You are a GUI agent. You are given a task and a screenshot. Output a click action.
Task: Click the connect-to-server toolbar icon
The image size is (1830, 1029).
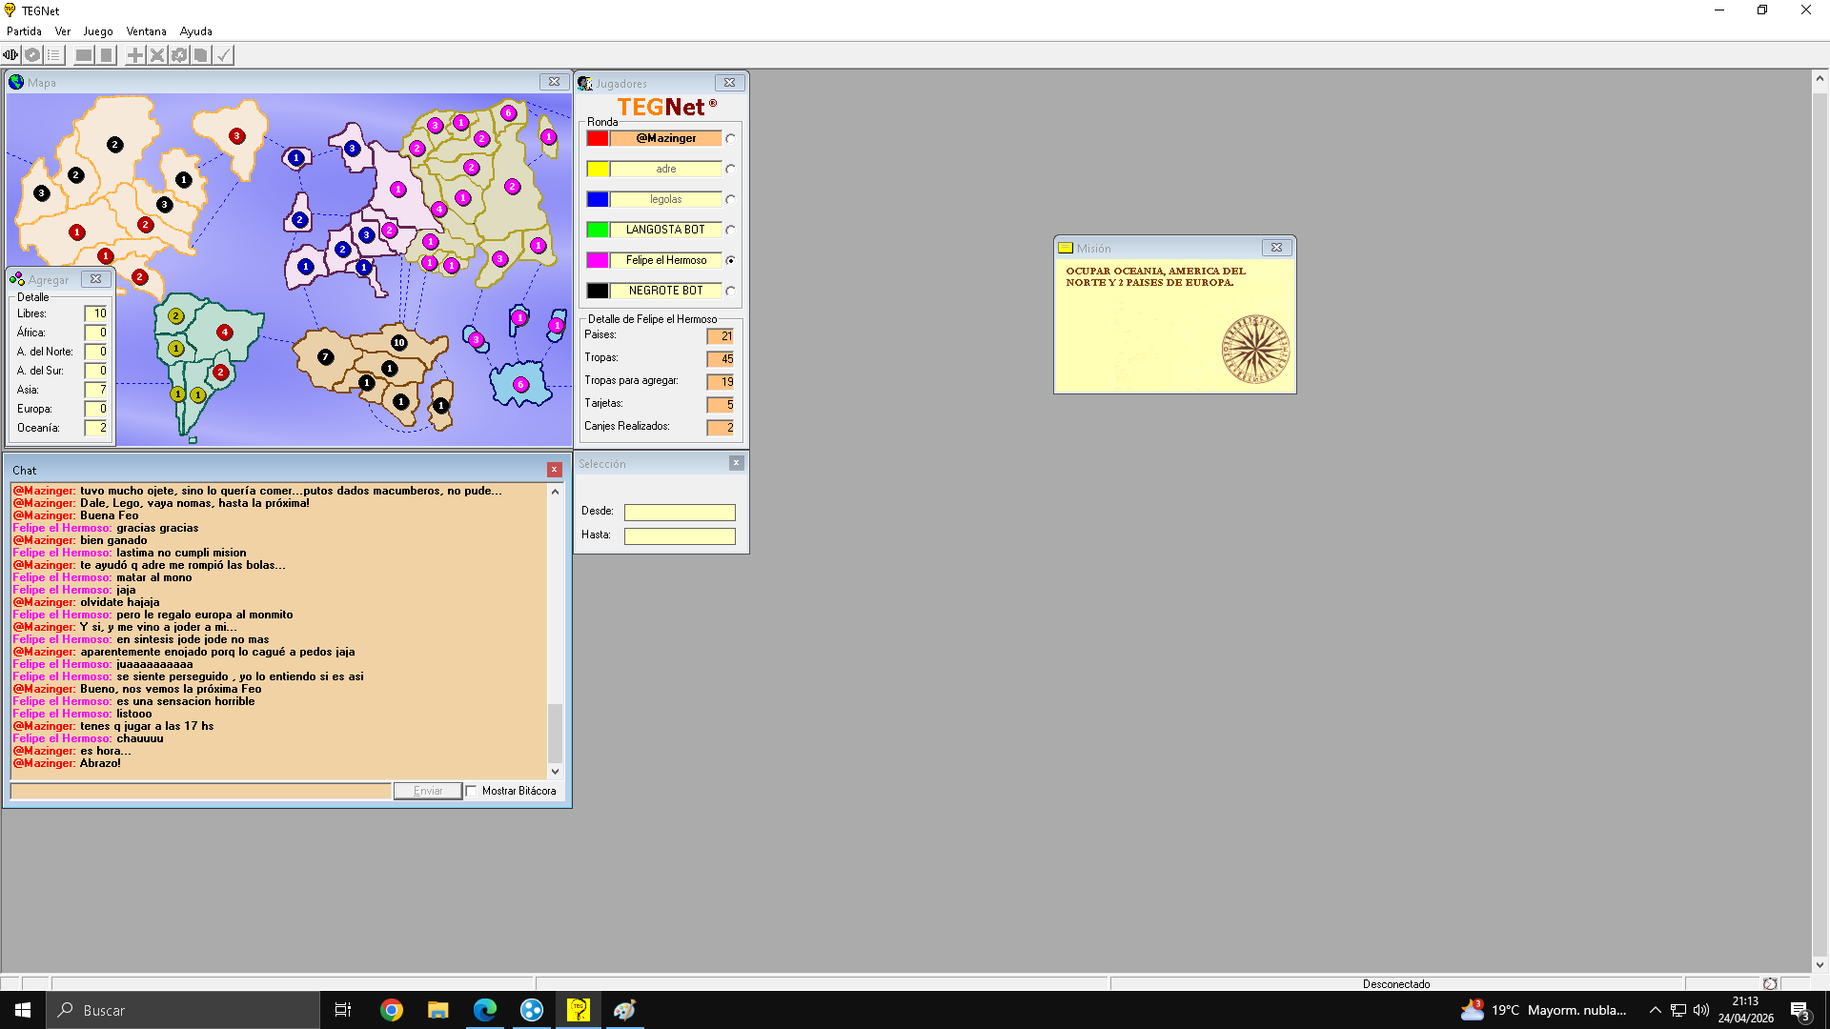[x=10, y=55]
